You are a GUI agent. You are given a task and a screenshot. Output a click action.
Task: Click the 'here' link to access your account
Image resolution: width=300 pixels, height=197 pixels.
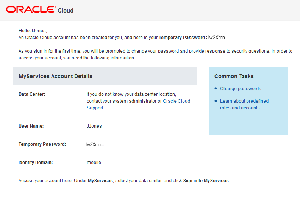click(x=67, y=181)
